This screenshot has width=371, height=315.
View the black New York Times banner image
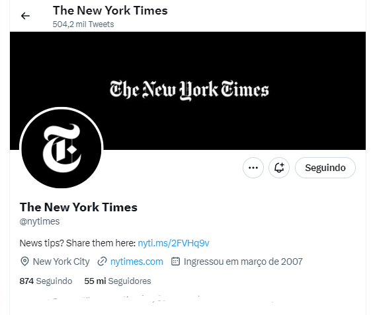[188, 90]
